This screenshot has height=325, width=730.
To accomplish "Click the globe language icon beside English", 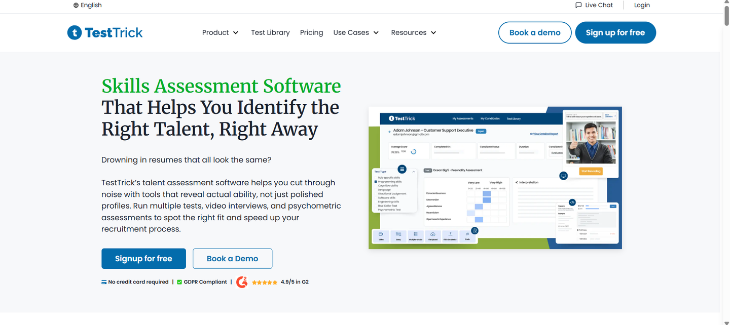I will [76, 5].
